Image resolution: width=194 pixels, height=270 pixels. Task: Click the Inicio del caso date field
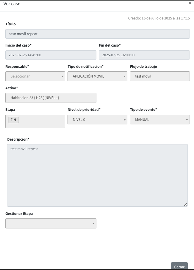51,55
